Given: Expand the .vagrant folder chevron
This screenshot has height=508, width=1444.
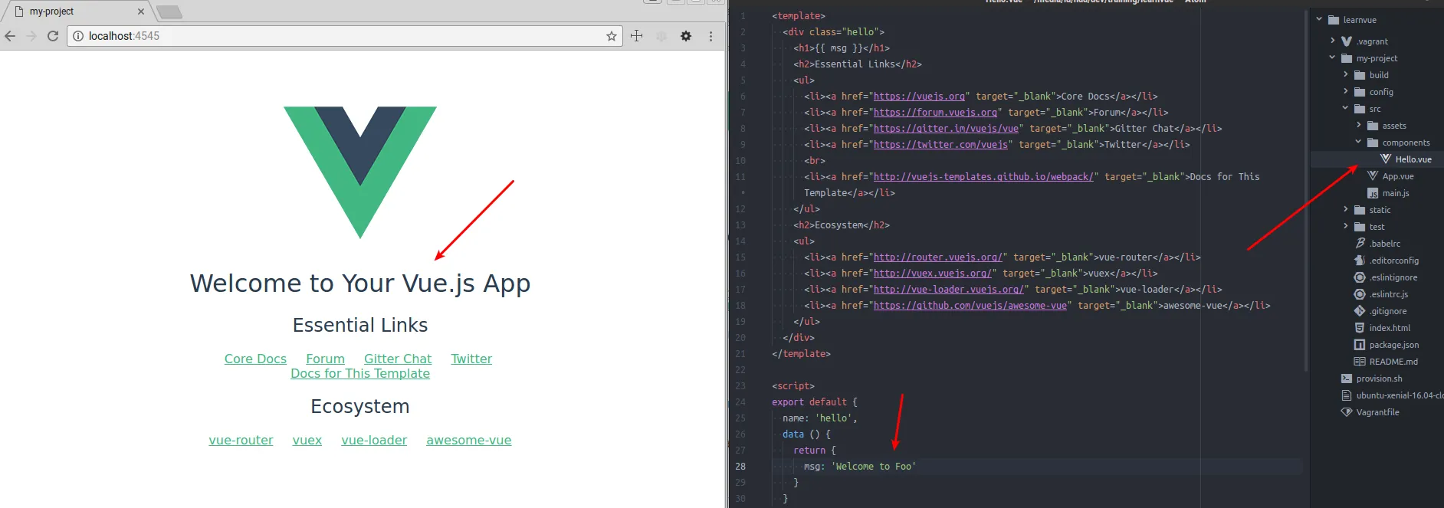Looking at the screenshot, I should point(1332,41).
